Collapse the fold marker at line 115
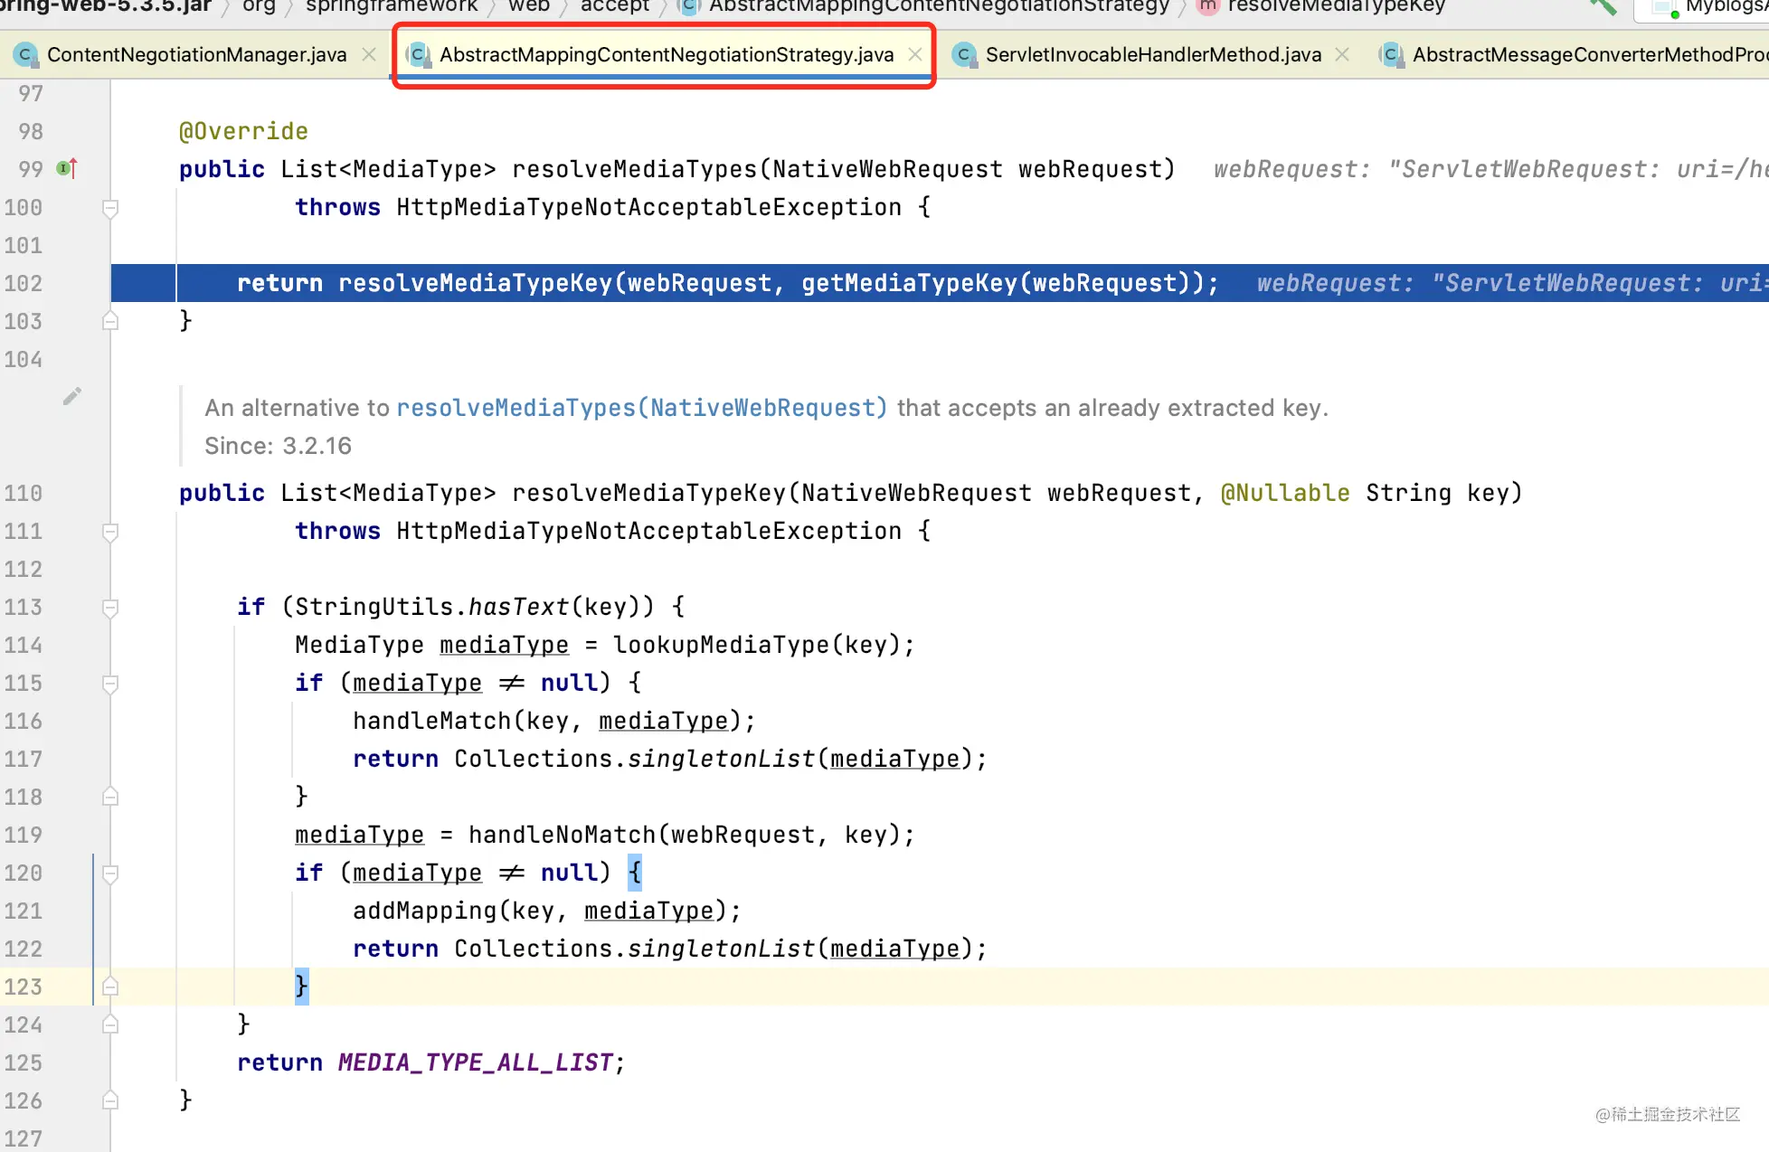 110,684
